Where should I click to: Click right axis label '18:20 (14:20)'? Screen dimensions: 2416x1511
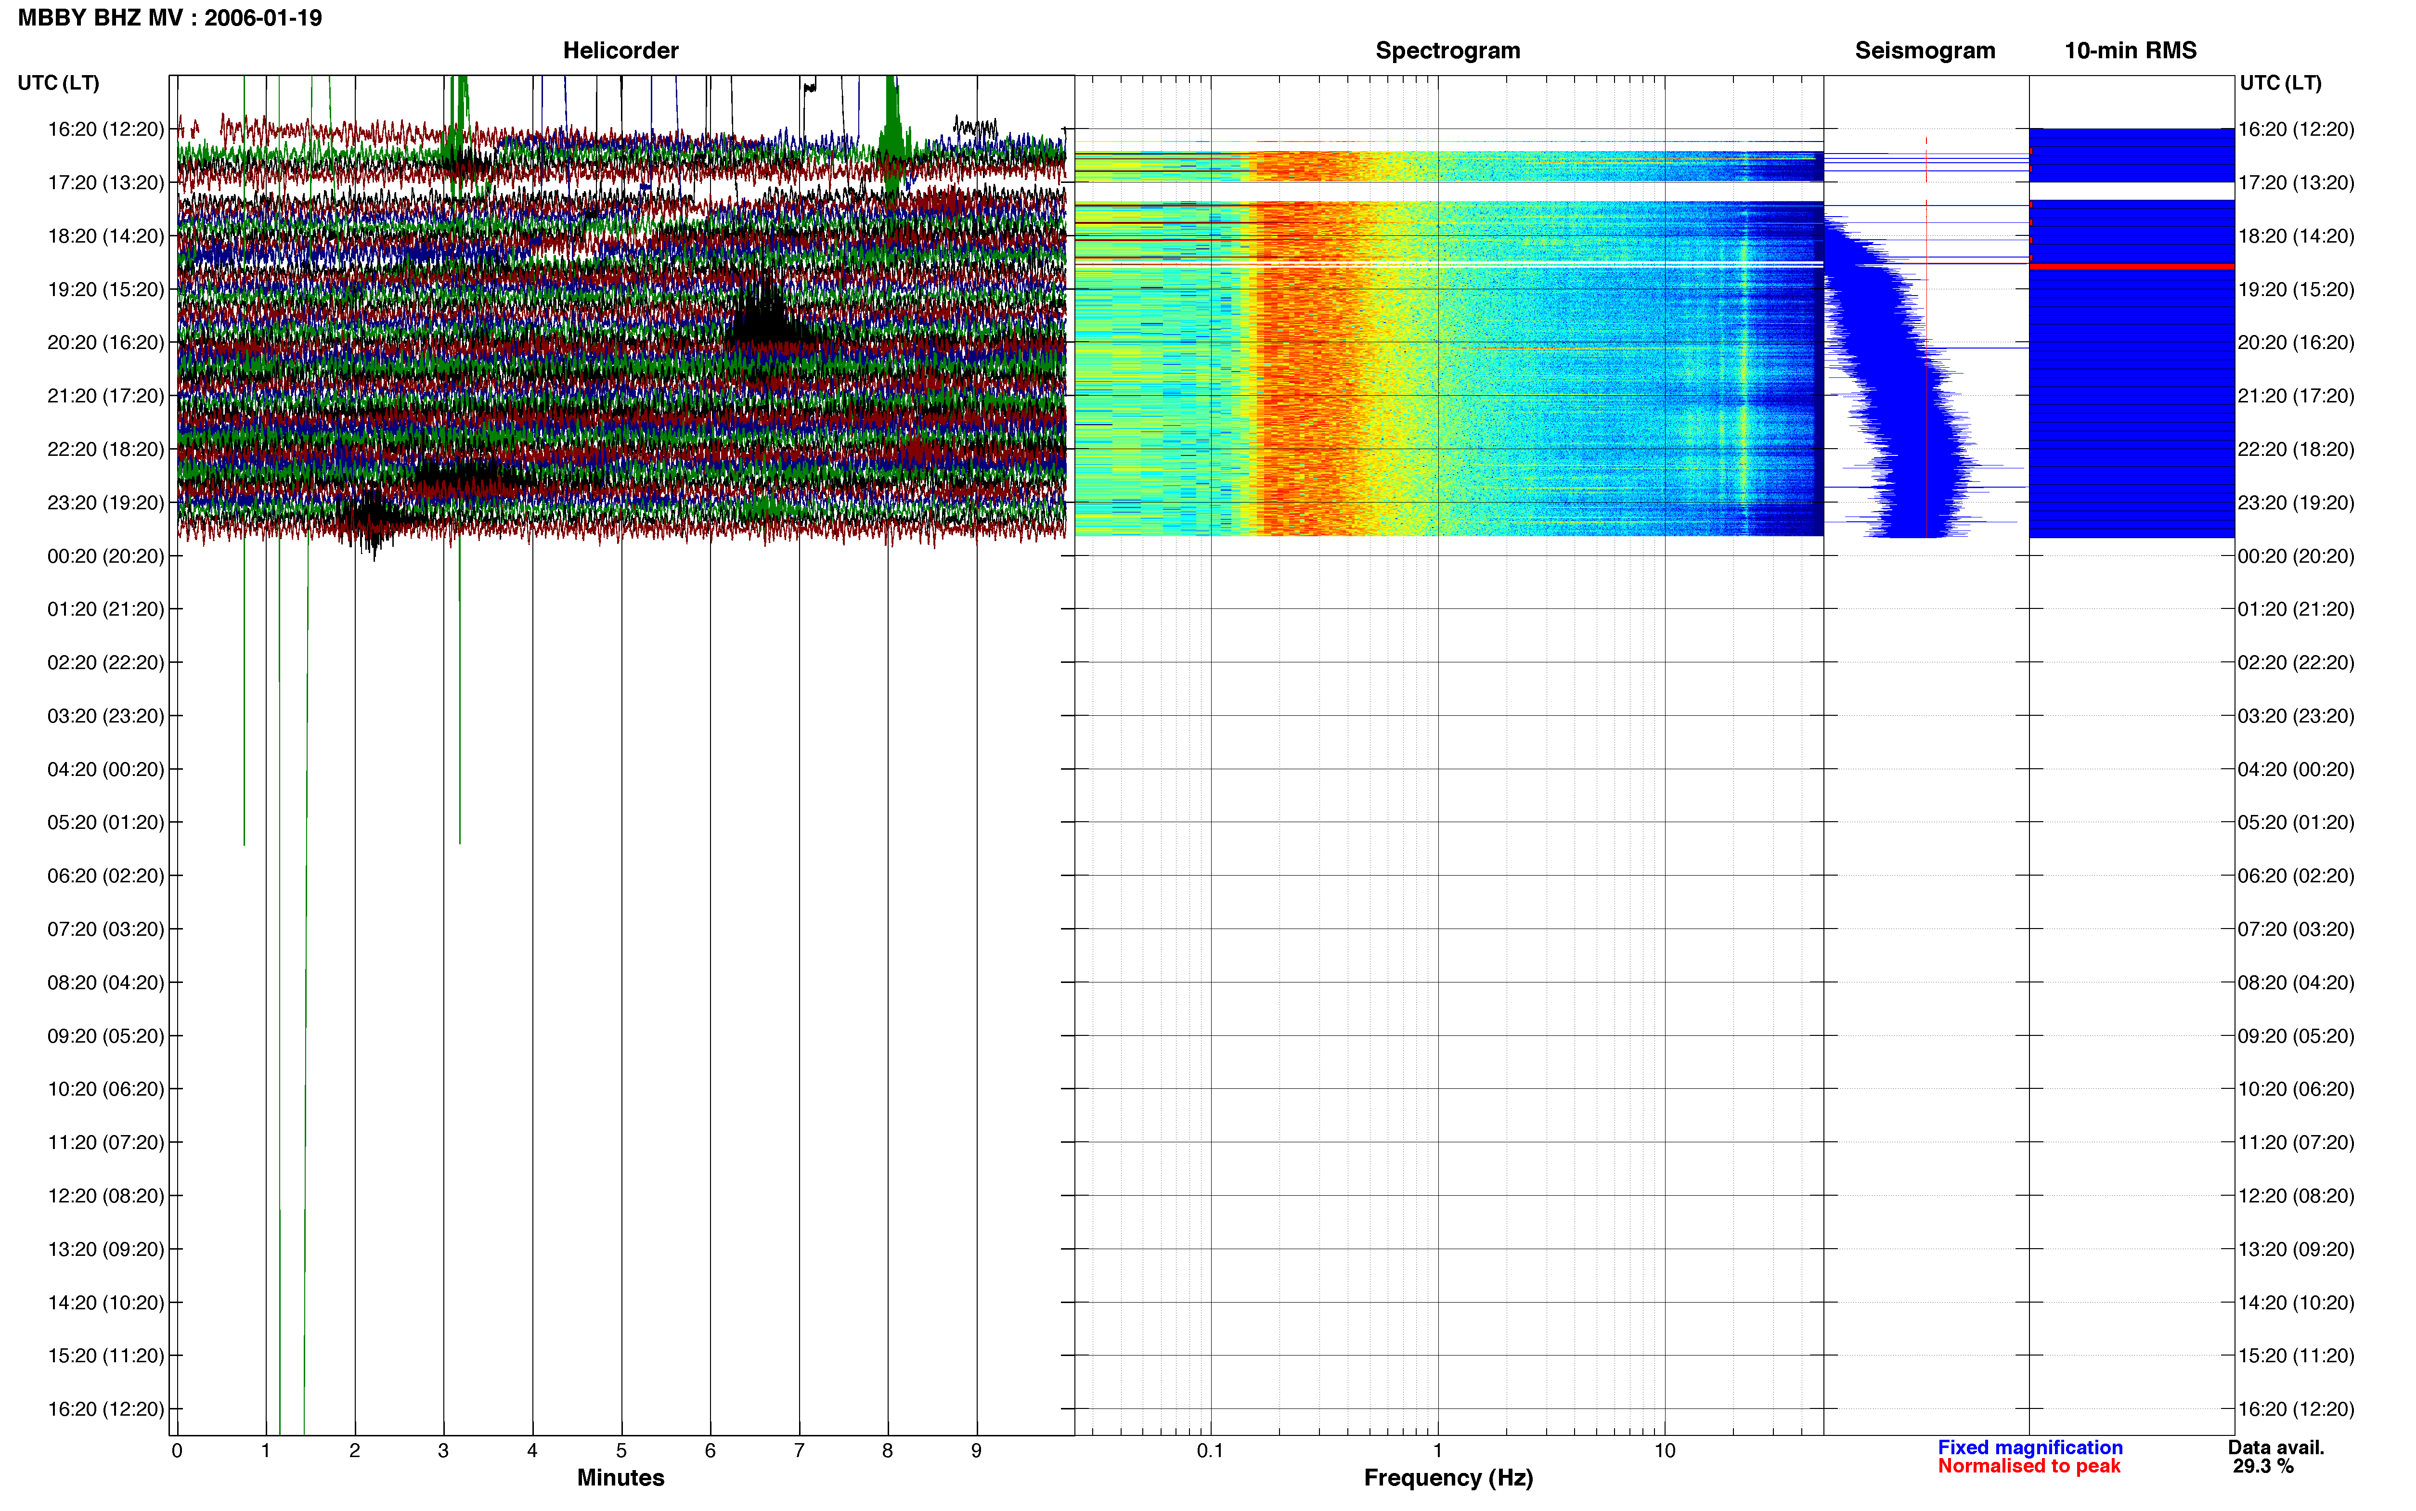pyautogui.click(x=2296, y=236)
